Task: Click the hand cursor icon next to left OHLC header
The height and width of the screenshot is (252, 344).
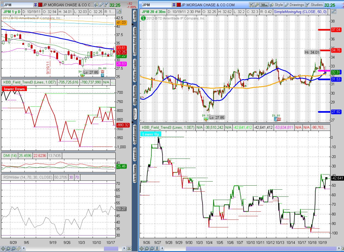Action: tap(119, 12)
